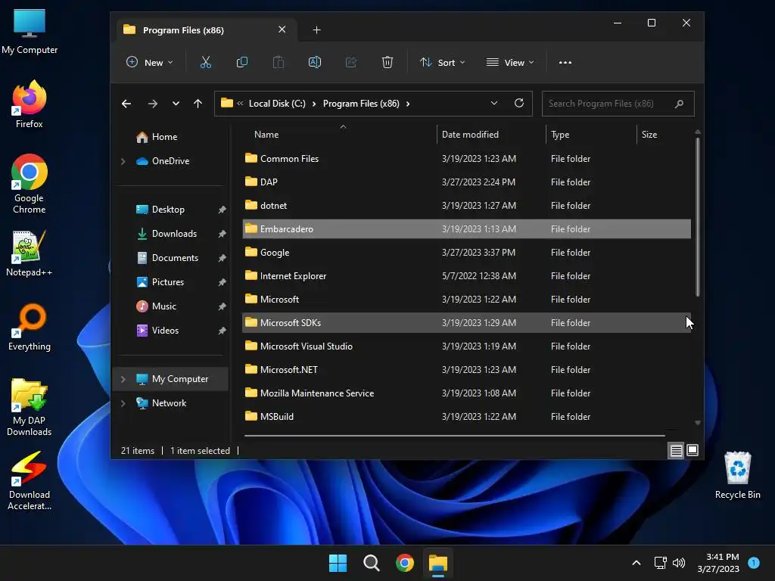775x581 pixels.
Task: Open My DAP Downloads desktop folder
Action: [30, 407]
